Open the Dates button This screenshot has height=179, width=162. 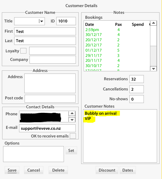(128, 170)
